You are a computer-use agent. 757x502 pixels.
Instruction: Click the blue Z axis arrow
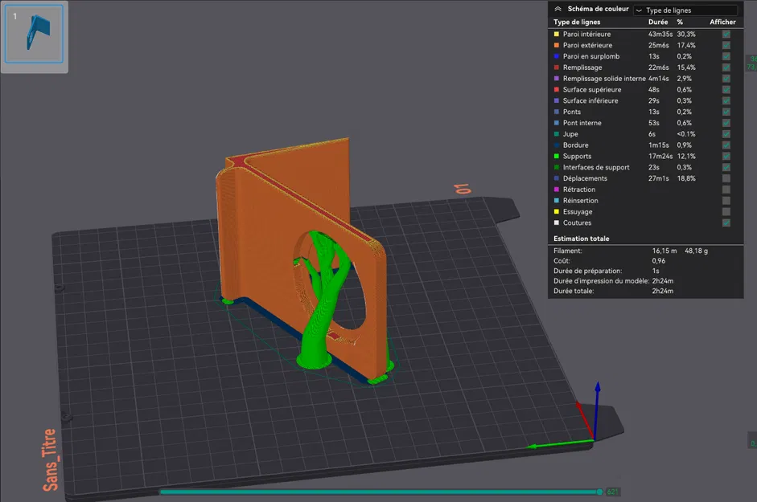pyautogui.click(x=597, y=410)
